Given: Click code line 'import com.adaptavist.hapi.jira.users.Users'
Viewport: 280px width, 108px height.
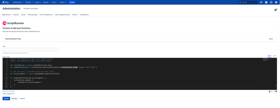Looking at the screenshot, I should [x=31, y=61].
